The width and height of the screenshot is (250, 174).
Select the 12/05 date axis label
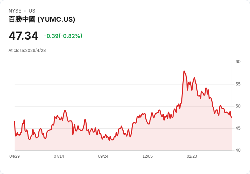pyautogui.click(x=147, y=156)
